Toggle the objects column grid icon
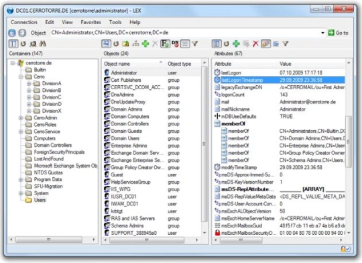Image resolution: width=362 pixels, height=263 pixels. (x=185, y=44)
